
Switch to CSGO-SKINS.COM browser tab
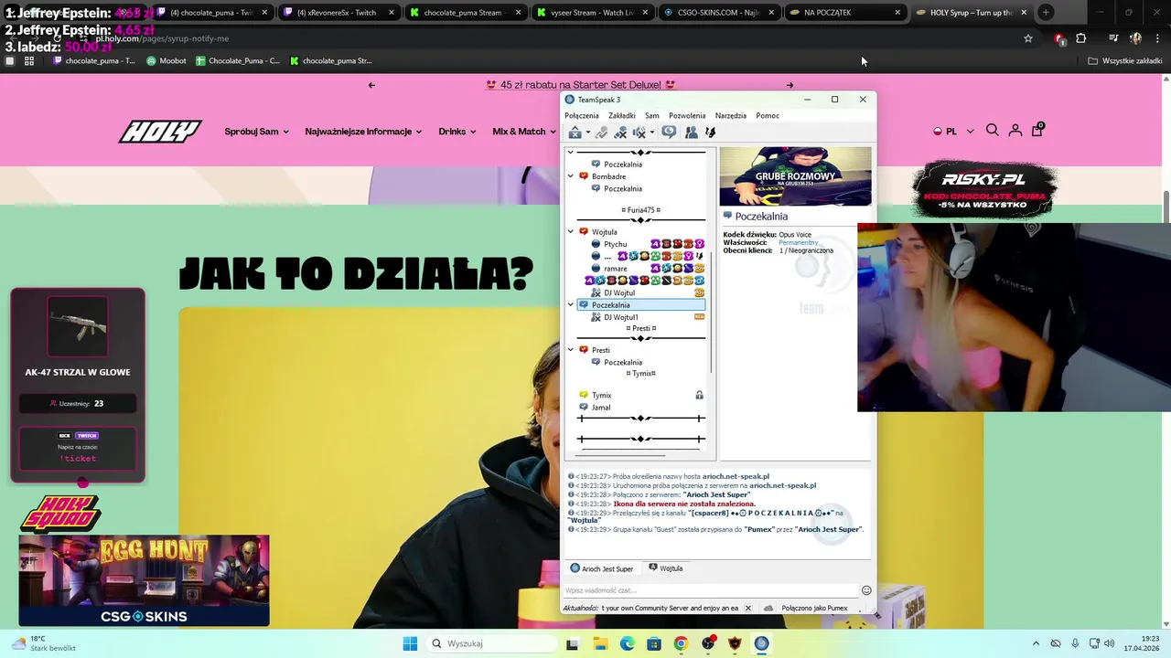(x=720, y=13)
